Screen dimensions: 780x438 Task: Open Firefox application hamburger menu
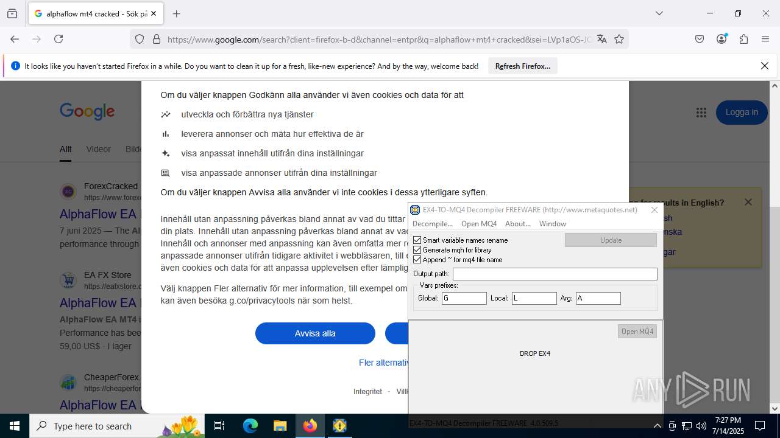click(x=765, y=39)
